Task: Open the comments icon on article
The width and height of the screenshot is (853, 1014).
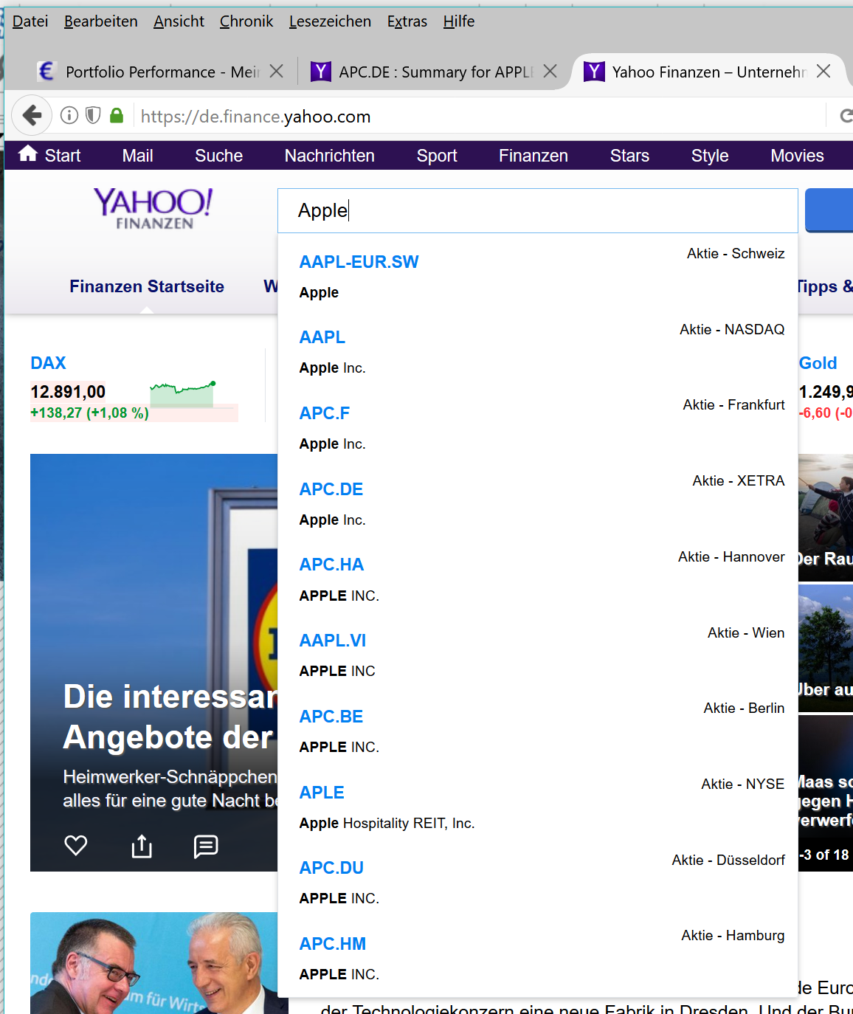Action: point(206,846)
